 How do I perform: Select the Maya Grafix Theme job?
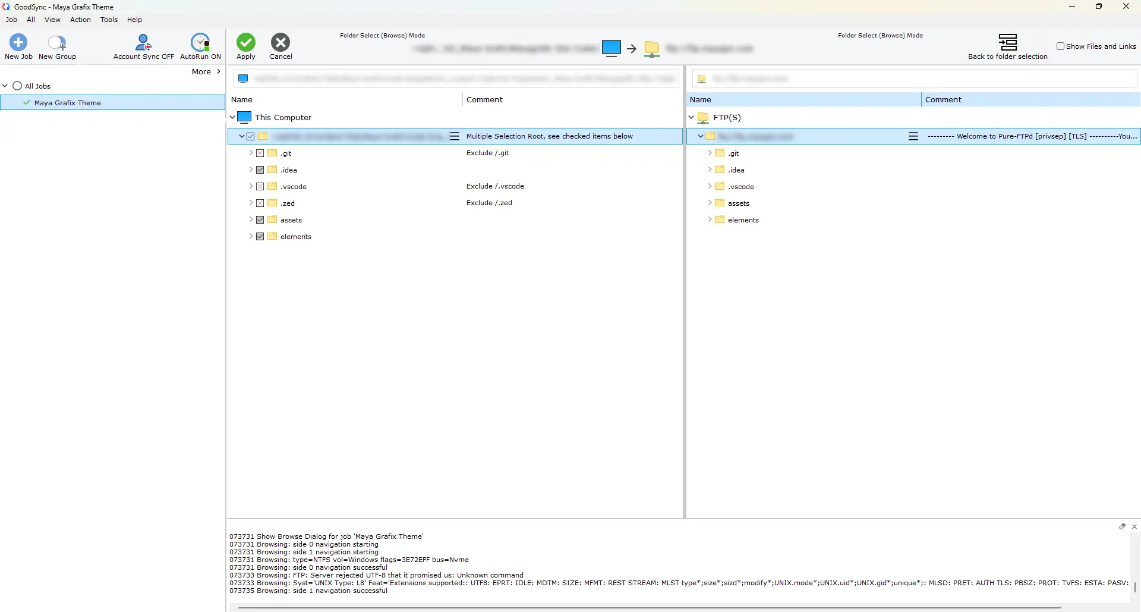click(113, 103)
